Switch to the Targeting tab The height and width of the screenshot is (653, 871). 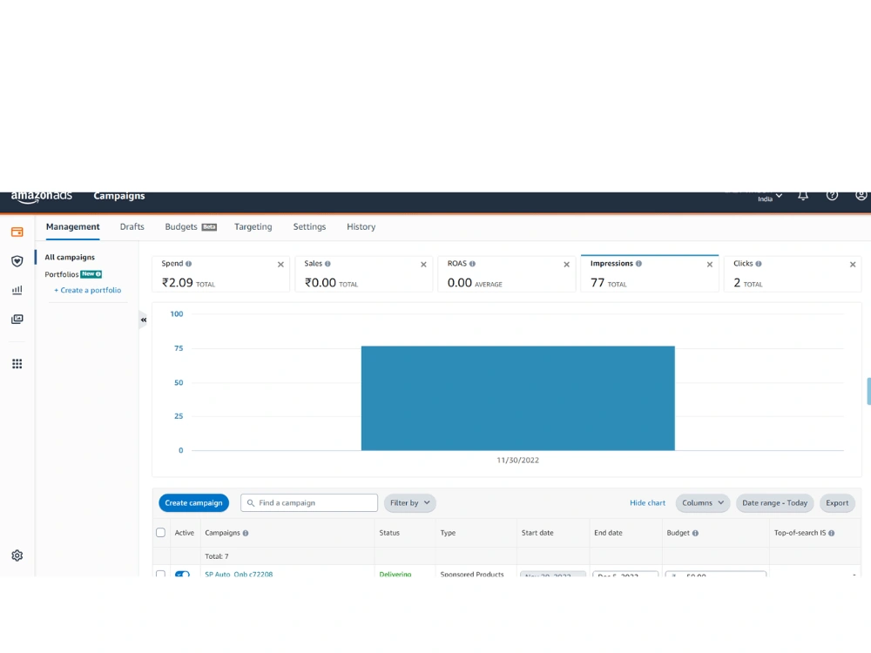[253, 226]
